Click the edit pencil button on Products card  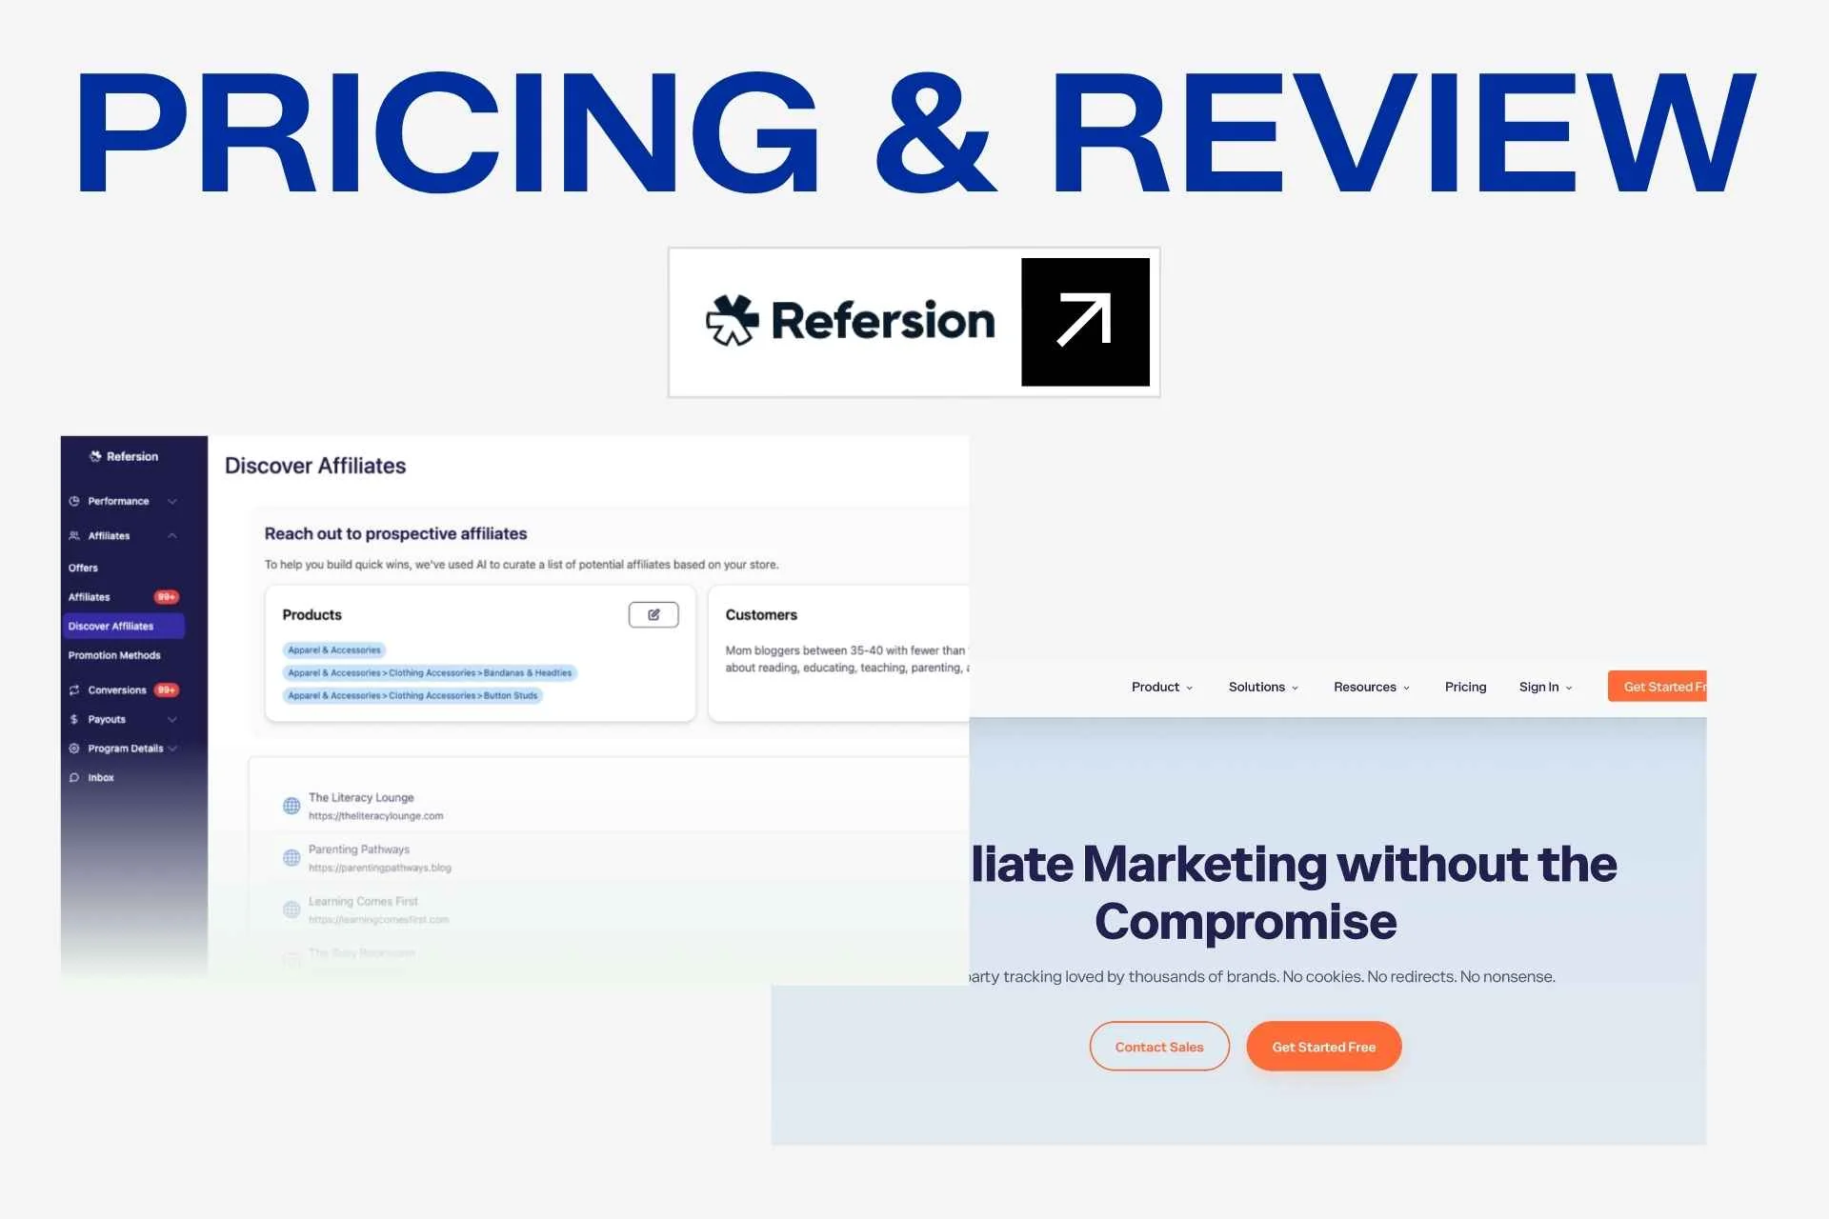pos(653,615)
